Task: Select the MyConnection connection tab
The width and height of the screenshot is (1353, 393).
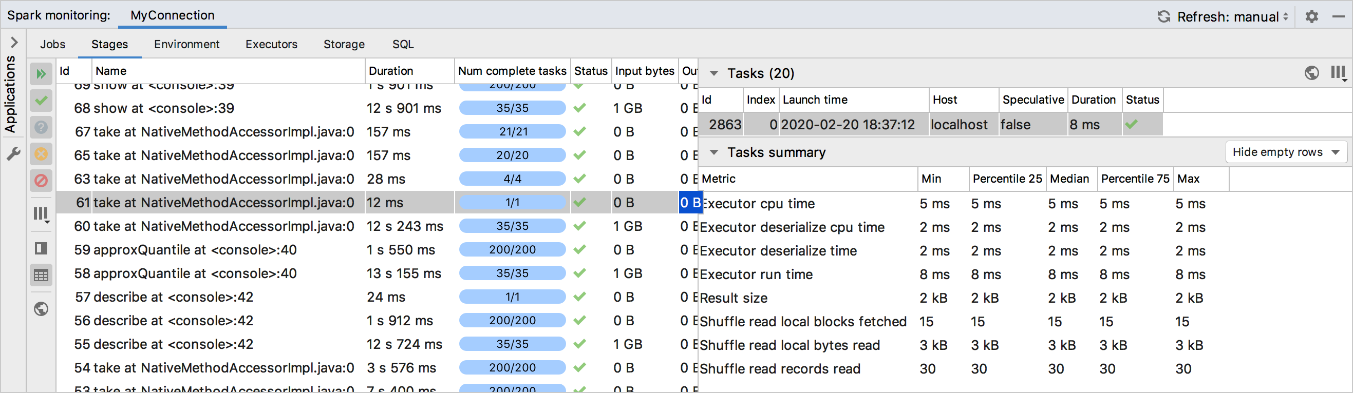Action: (172, 15)
